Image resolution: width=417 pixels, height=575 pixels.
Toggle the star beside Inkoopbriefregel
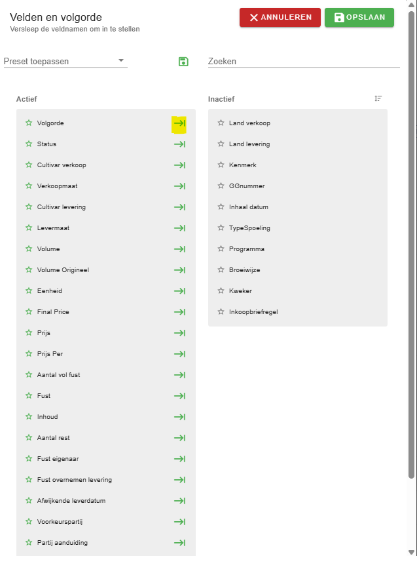pyautogui.click(x=221, y=312)
